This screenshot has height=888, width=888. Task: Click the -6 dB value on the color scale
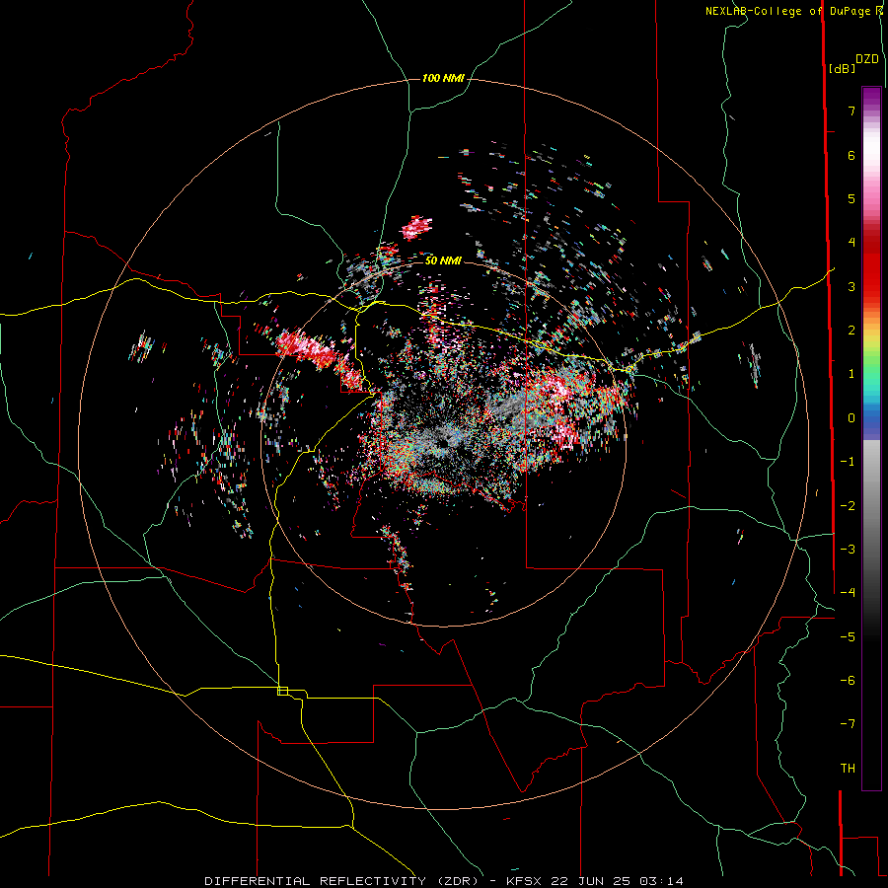click(x=848, y=681)
